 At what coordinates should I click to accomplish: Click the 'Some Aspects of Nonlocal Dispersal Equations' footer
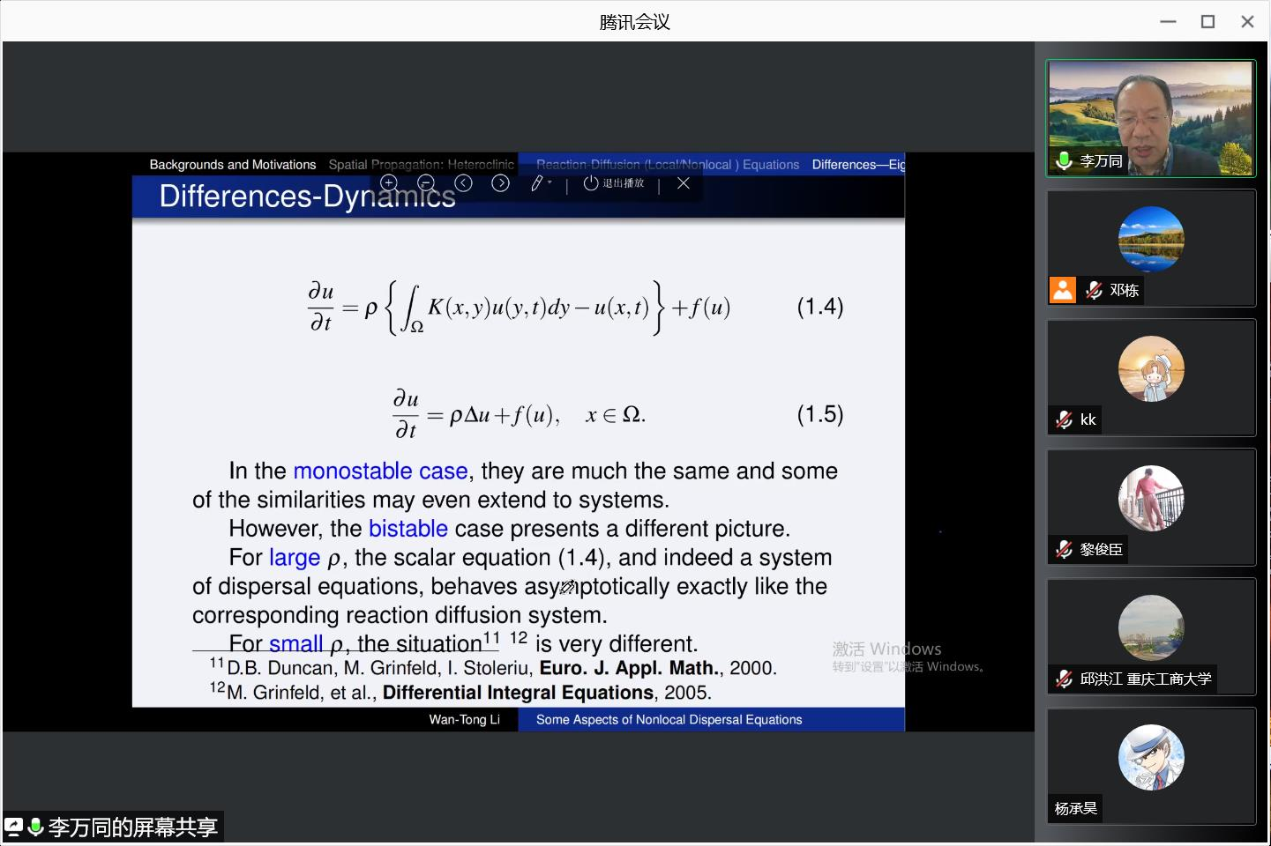[x=669, y=720]
